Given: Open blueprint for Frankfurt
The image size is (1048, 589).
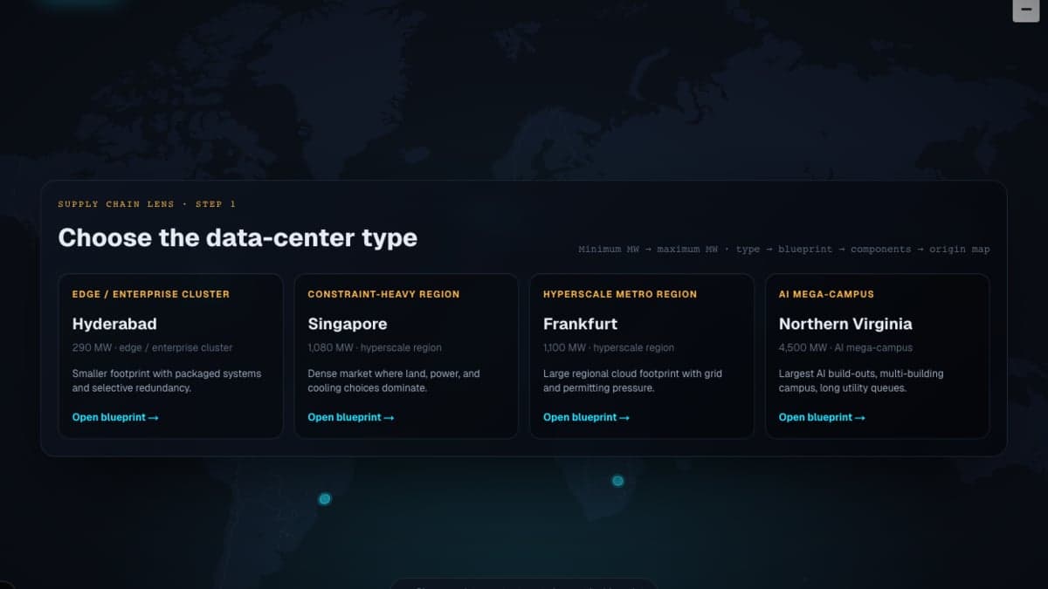Looking at the screenshot, I should (586, 417).
